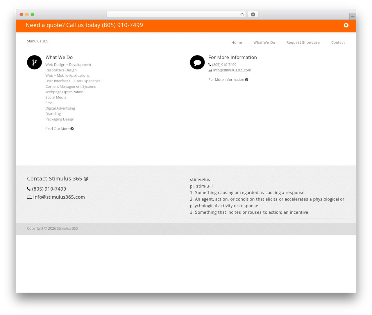This screenshot has width=372, height=315.
Task: Close the orange quote banner
Action: pyautogui.click(x=346, y=25)
